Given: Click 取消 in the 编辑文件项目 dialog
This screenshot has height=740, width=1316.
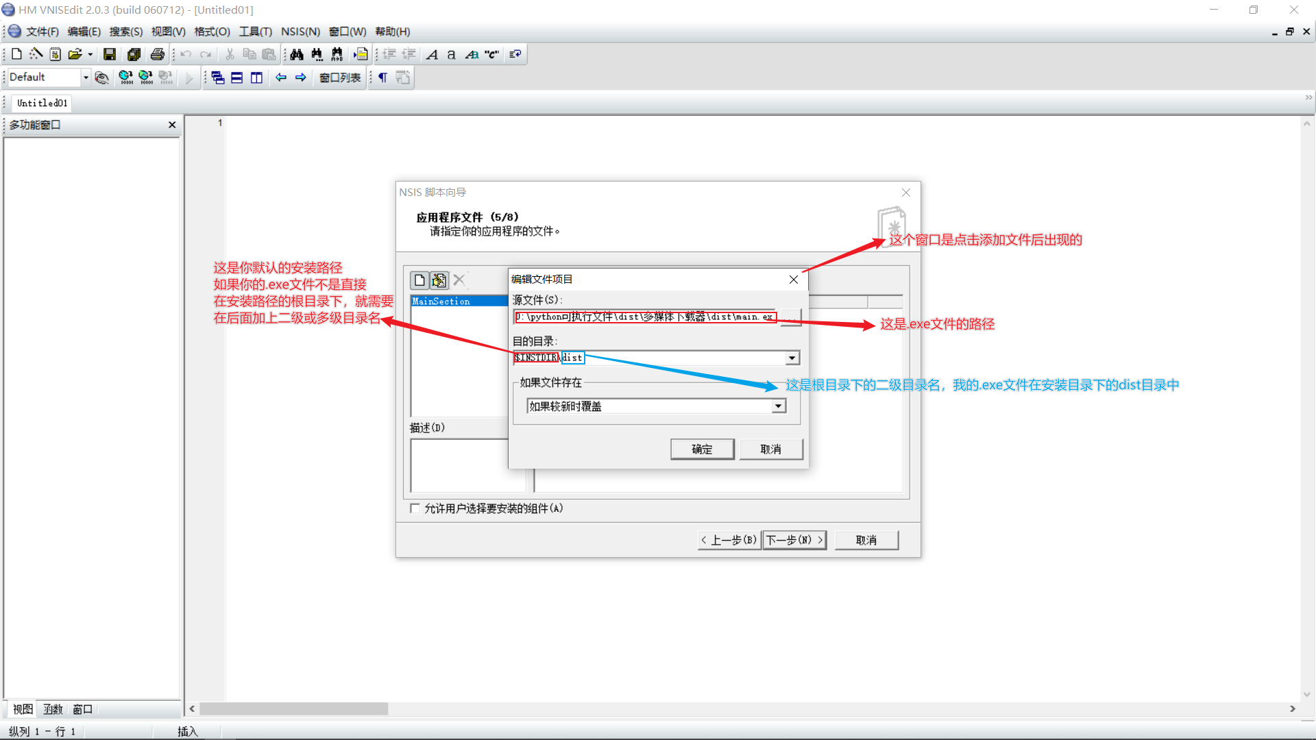Looking at the screenshot, I should pos(770,449).
